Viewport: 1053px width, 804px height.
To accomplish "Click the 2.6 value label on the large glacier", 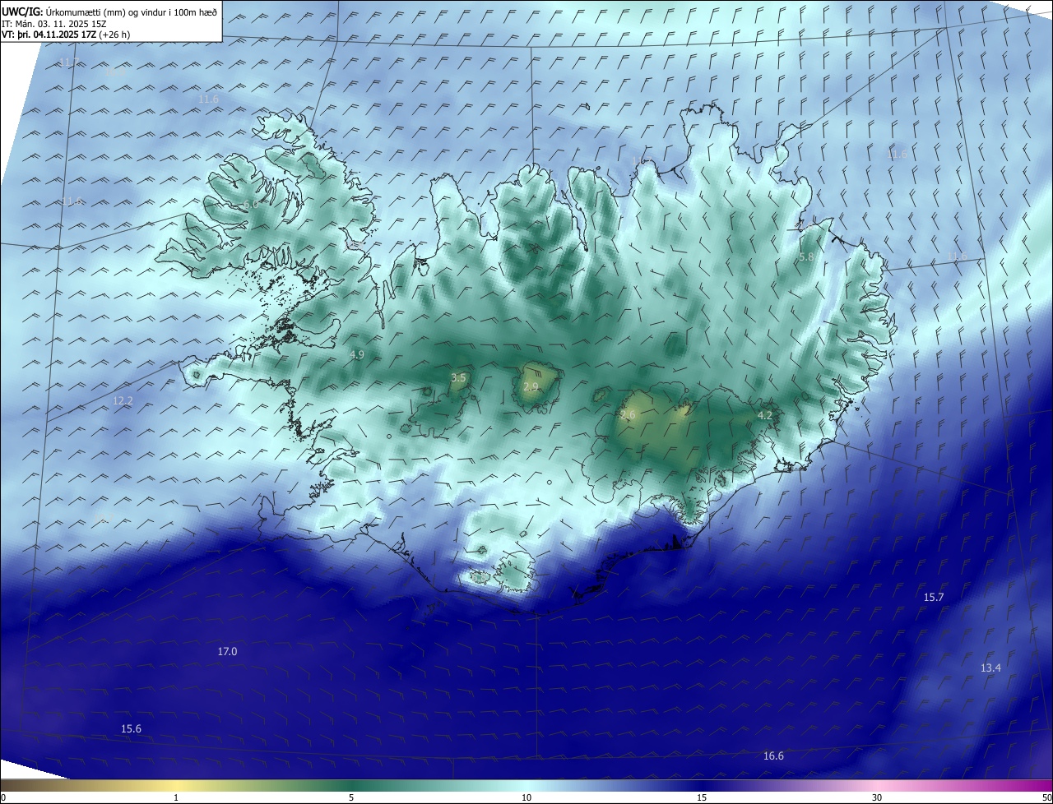I will (628, 415).
